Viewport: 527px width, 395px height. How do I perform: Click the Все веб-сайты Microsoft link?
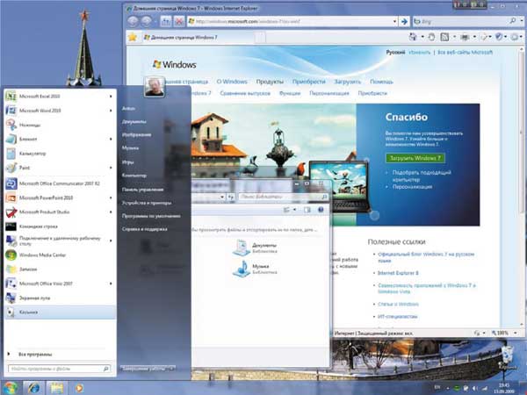(465, 53)
